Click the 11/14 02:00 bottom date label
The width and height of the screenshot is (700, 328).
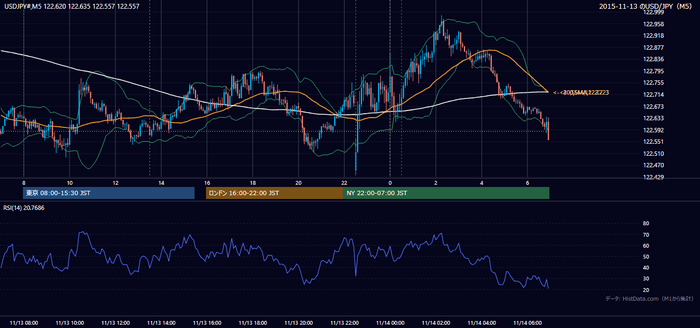point(436,323)
